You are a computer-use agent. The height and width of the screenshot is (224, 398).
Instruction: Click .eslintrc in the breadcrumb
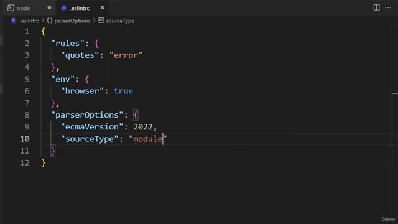(29, 21)
